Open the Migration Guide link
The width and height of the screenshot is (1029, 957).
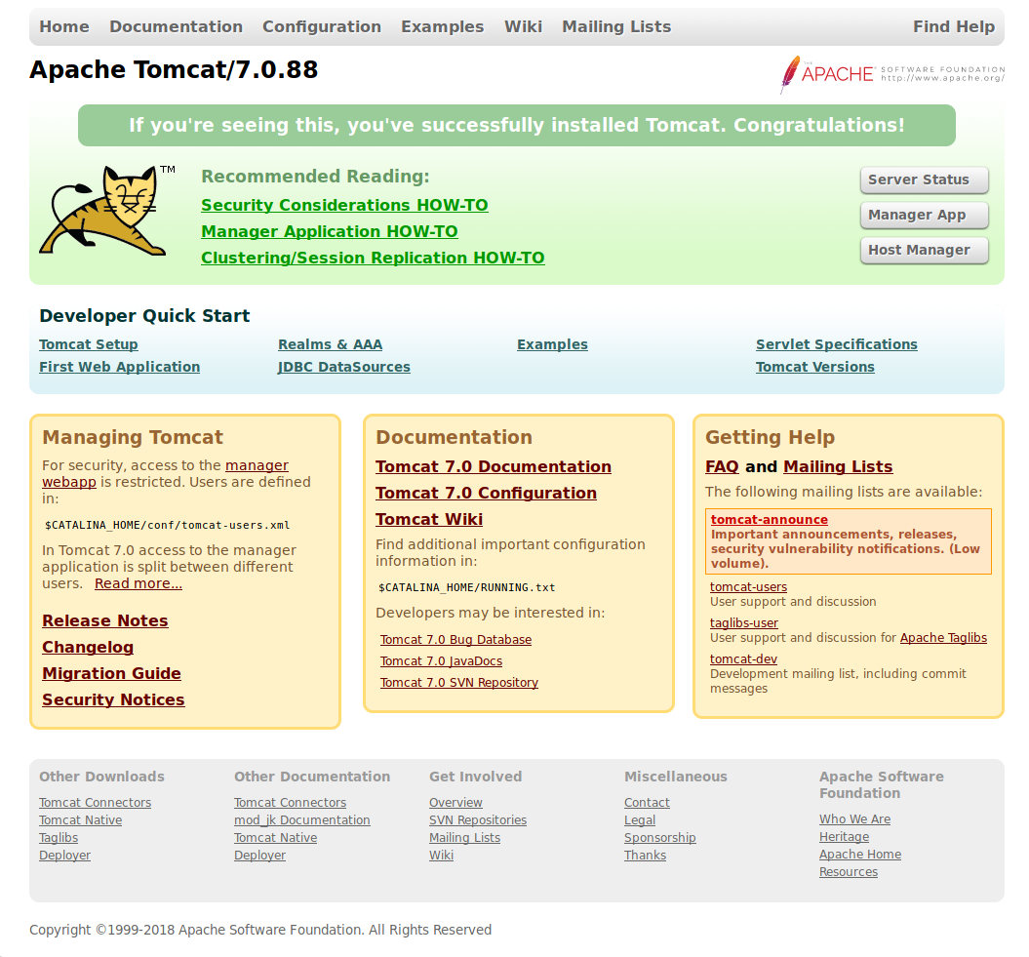click(x=111, y=673)
